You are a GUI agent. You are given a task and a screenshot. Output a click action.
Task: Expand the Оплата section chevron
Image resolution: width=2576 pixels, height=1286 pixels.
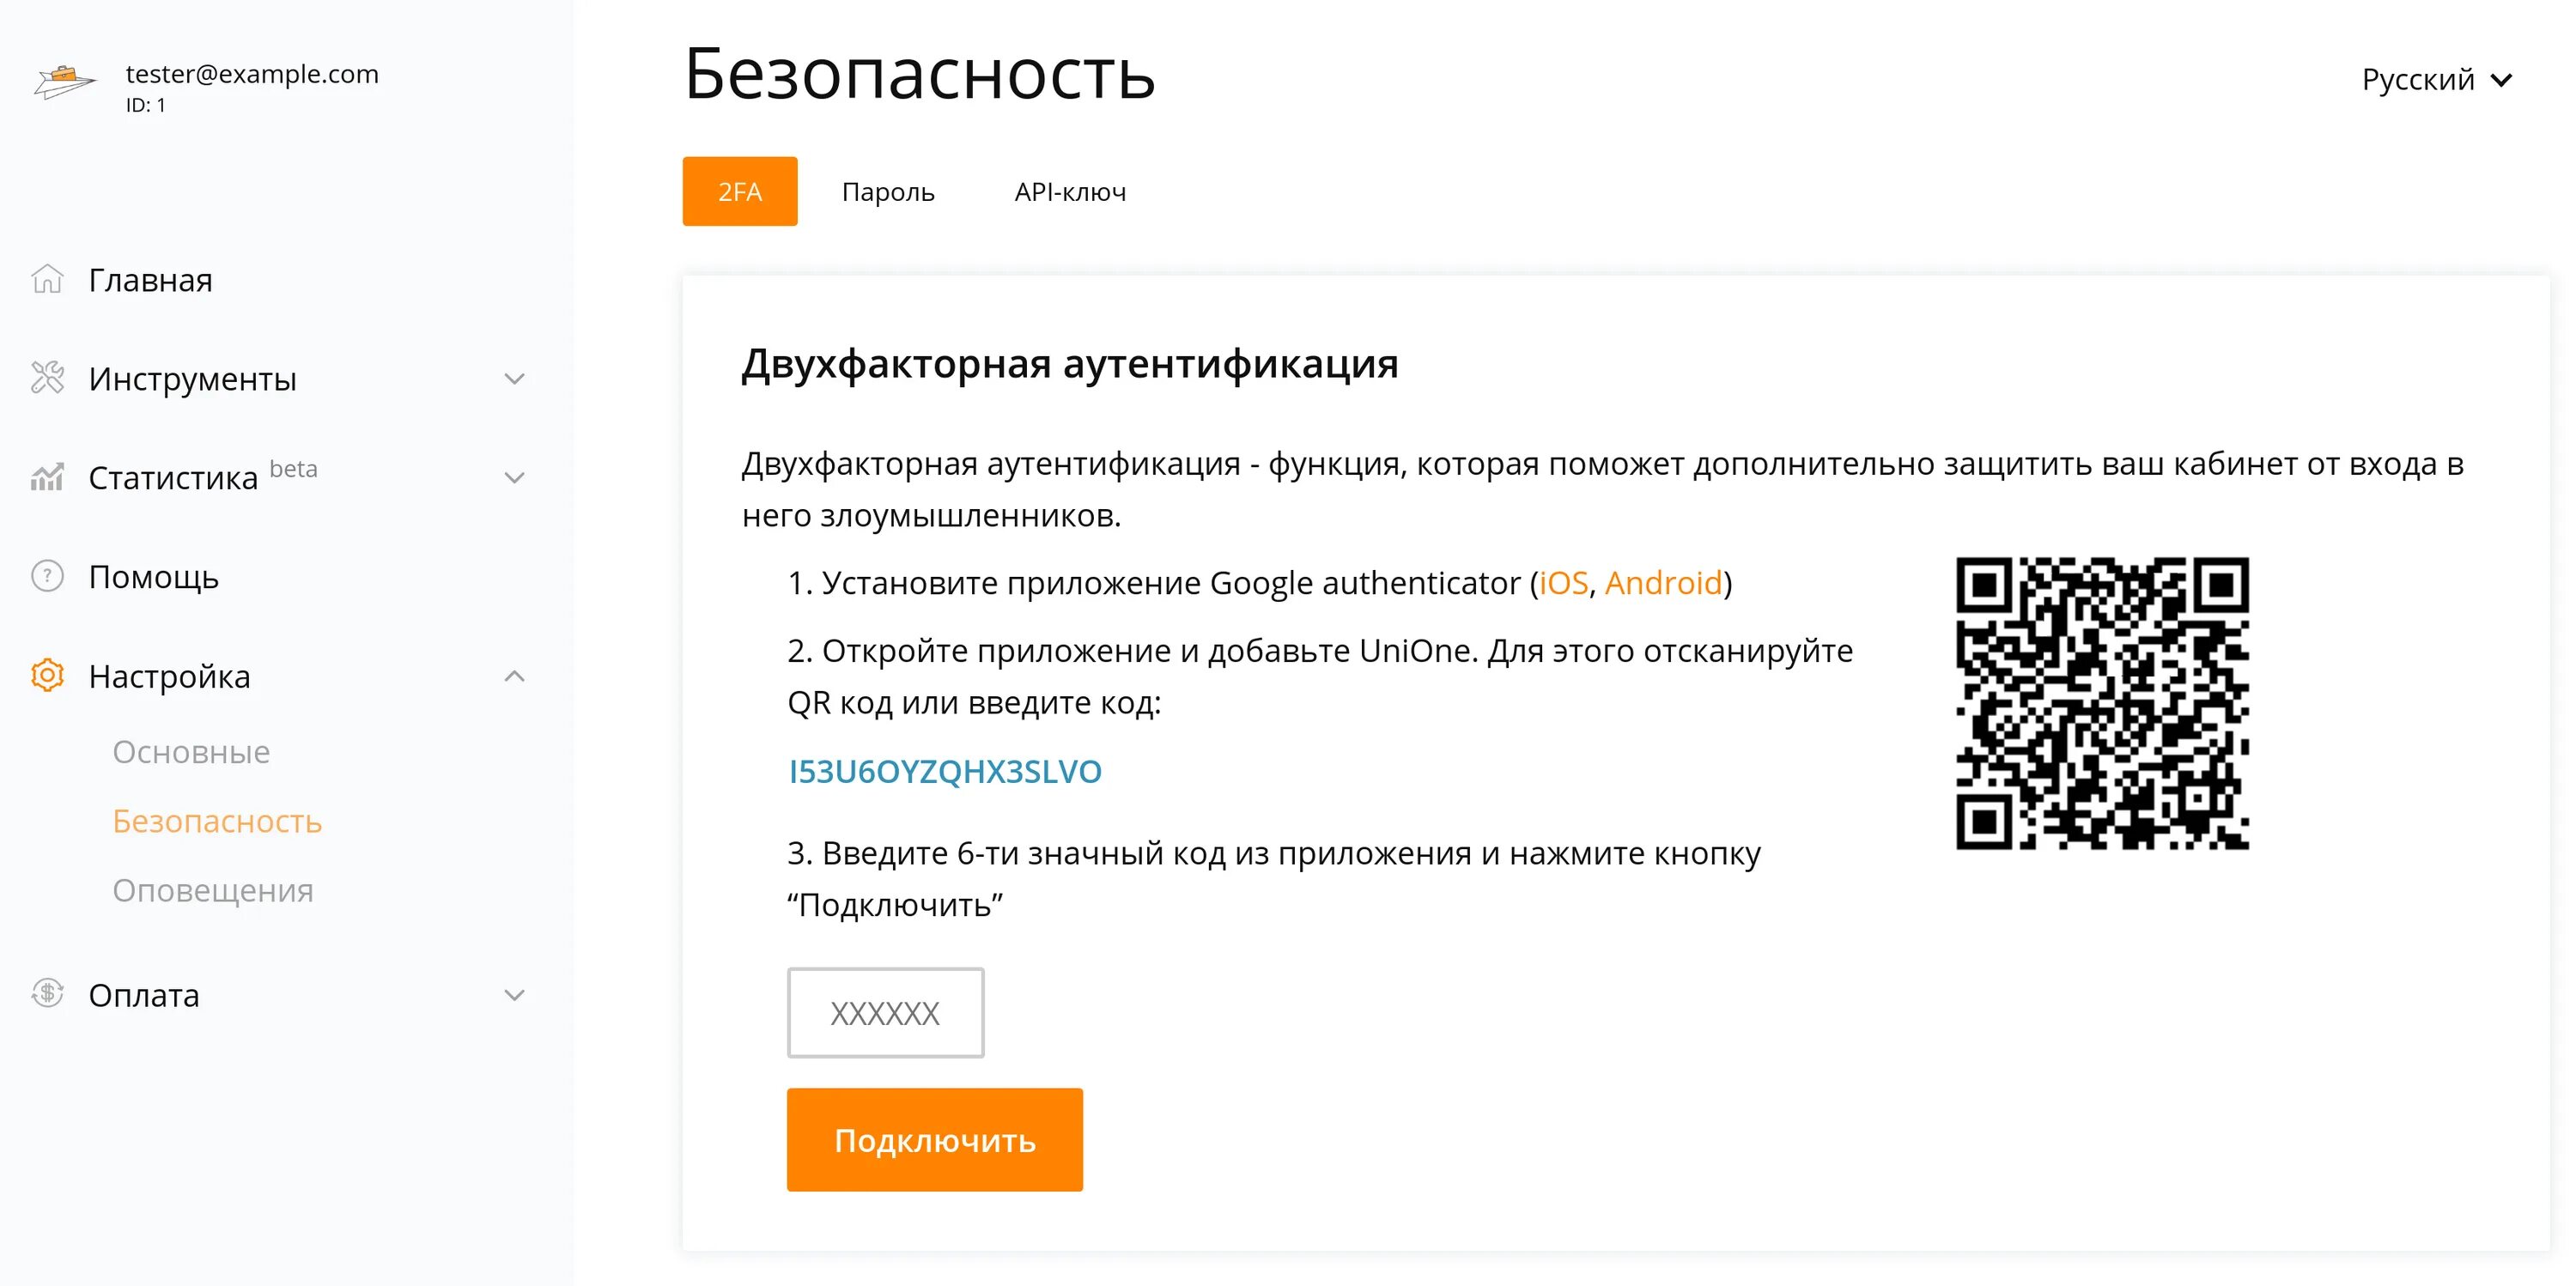(514, 995)
